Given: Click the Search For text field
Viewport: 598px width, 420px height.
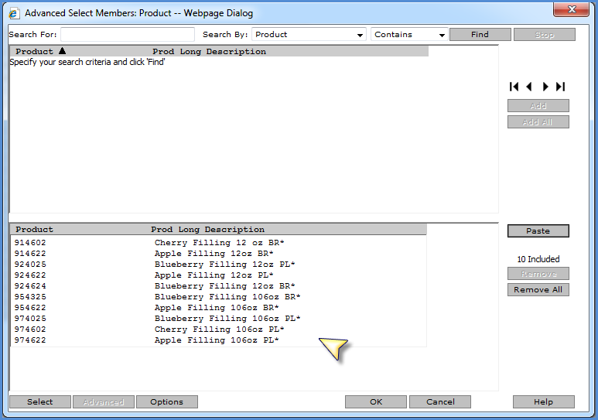Looking at the screenshot, I should tap(128, 34).
